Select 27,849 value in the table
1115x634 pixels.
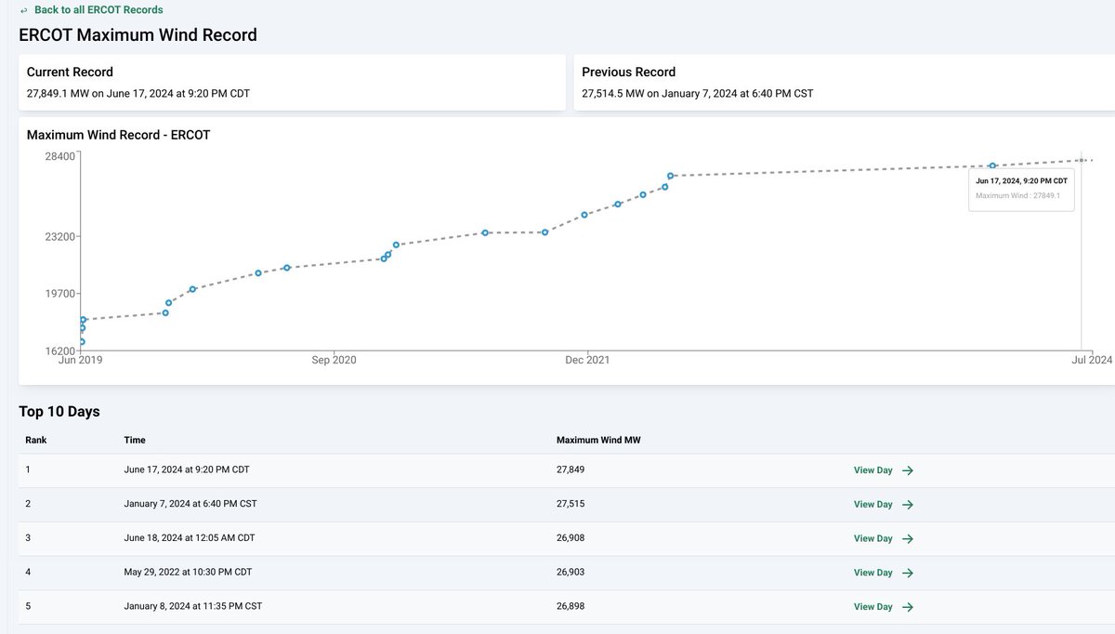pos(571,469)
